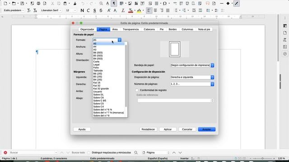Click the red close icon on Find toolbar
The width and height of the screenshot is (289, 162).
point(5,153)
